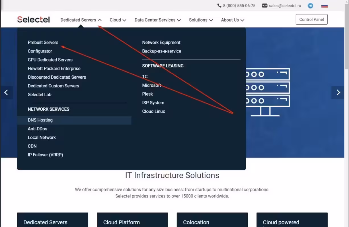Email sales@selectel.ru link
This screenshot has height=227, width=349.
tap(285, 6)
